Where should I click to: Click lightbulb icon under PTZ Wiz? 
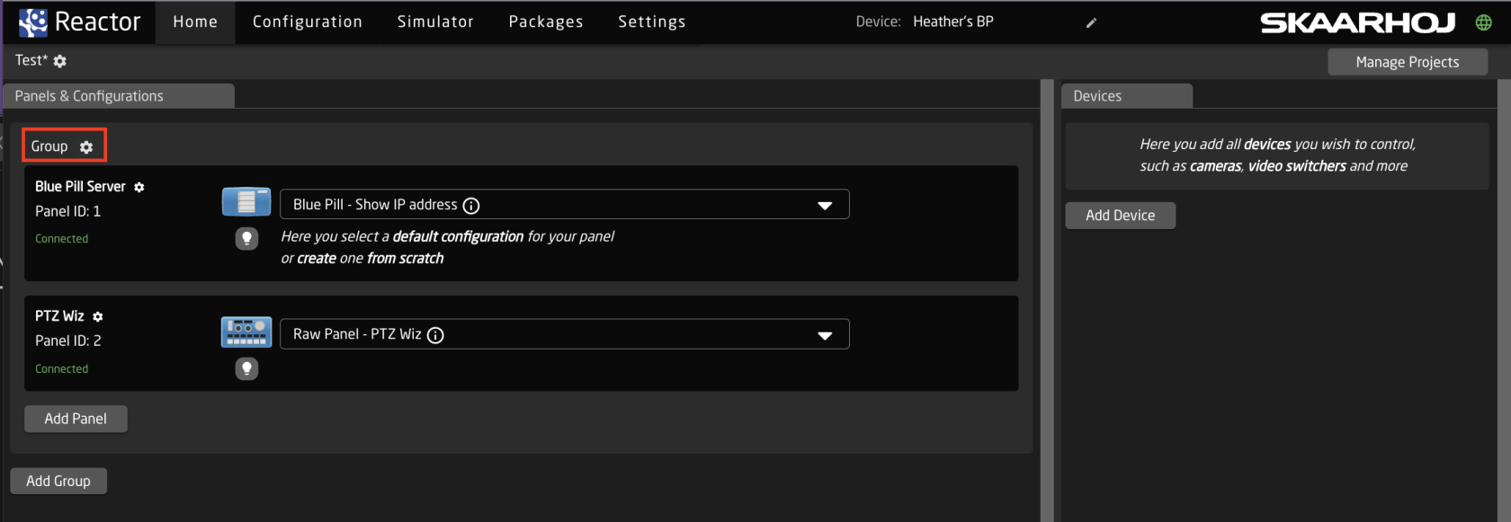(246, 368)
